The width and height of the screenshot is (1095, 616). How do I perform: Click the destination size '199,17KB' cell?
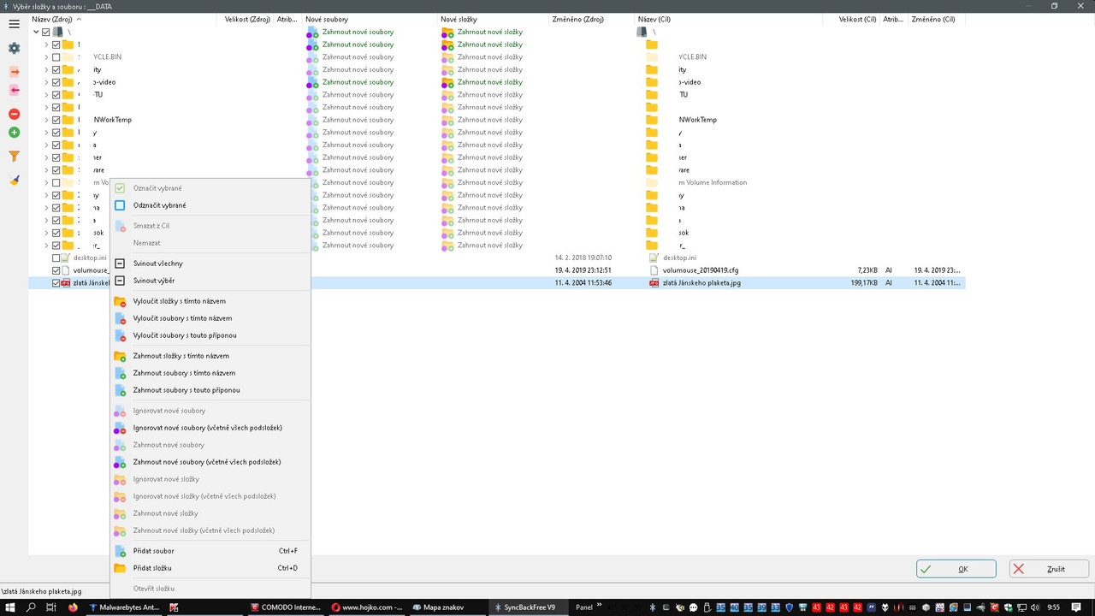pyautogui.click(x=864, y=282)
